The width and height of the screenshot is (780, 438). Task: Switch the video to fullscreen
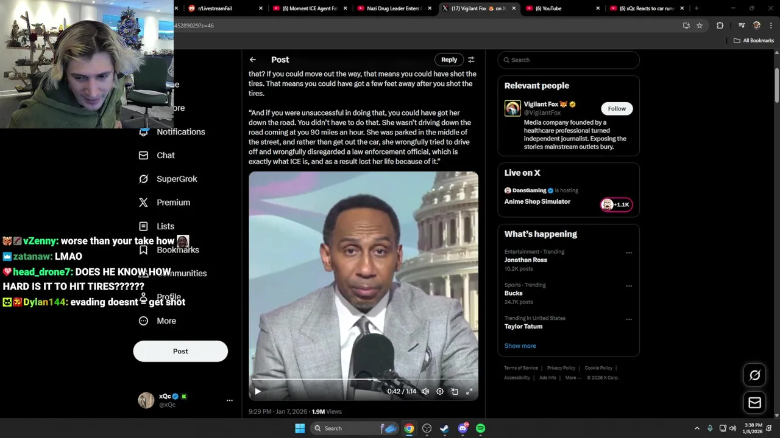[469, 392]
